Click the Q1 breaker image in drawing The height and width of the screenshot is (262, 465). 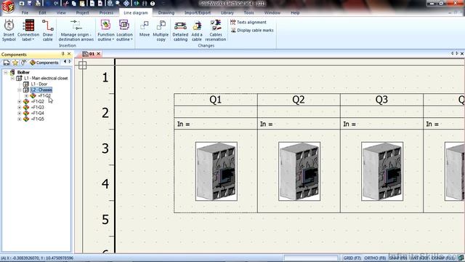click(x=217, y=172)
